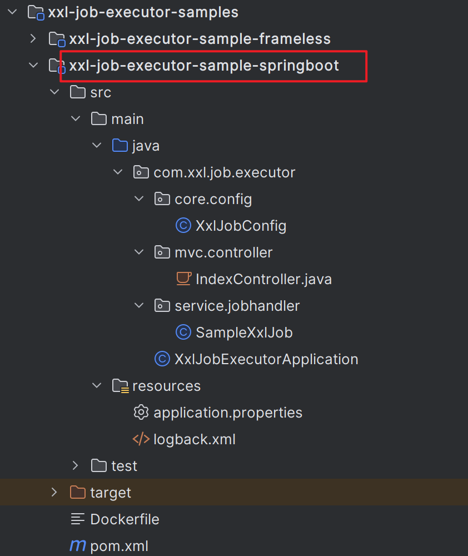Click the XxlJobExecutorApplication class icon

point(162,359)
